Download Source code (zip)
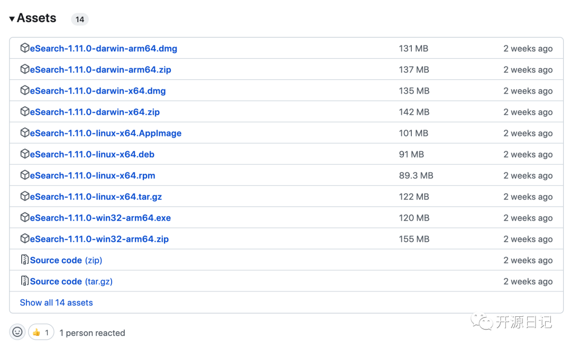This screenshot has height=347, width=571. point(66,260)
